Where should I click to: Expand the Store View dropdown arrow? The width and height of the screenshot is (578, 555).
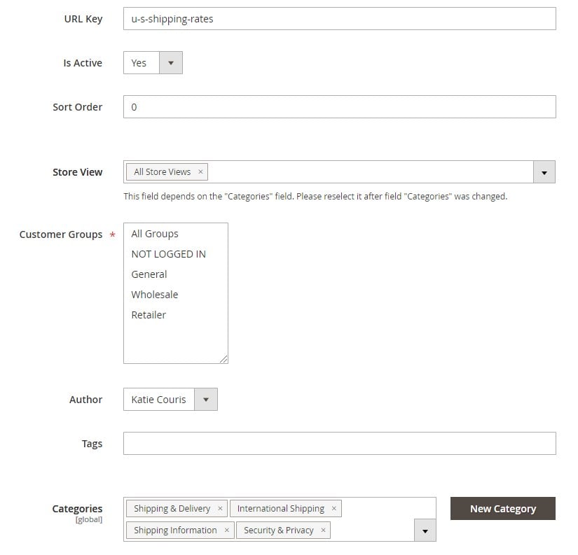click(x=544, y=172)
